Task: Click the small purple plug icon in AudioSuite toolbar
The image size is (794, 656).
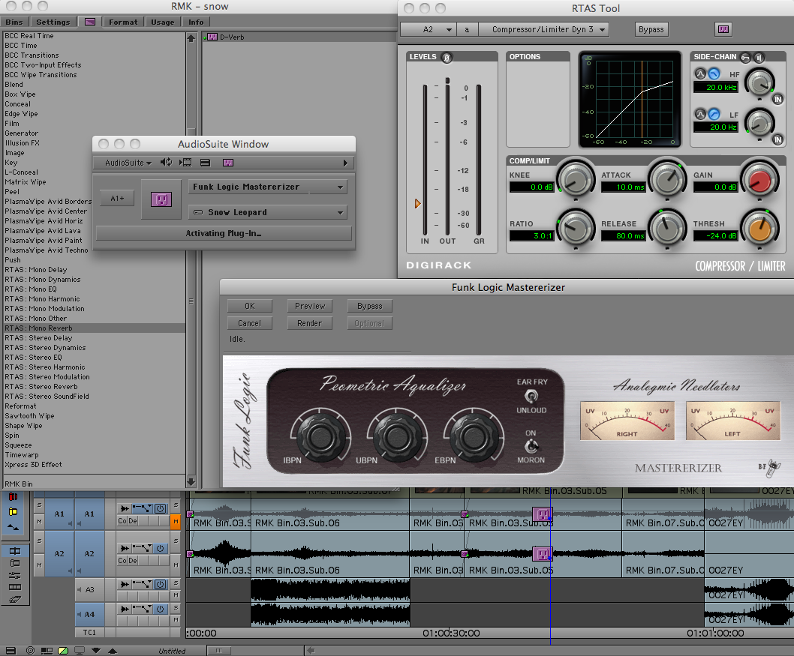Action: (228, 163)
